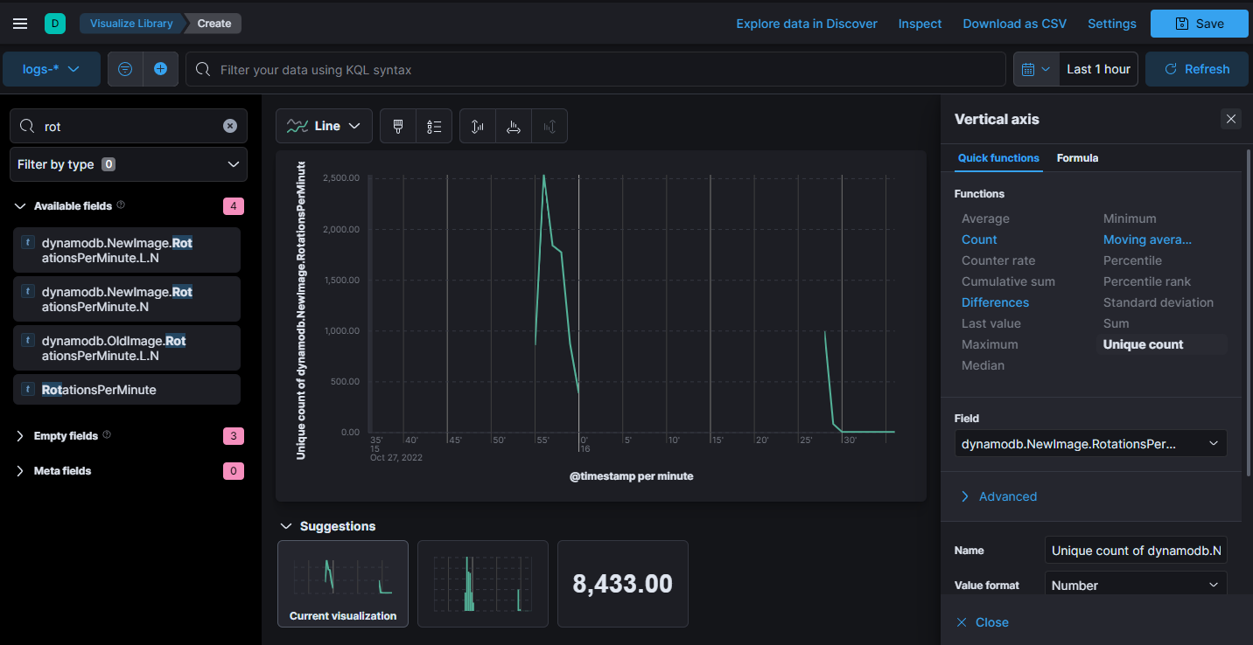The width and height of the screenshot is (1253, 645).
Task: Select the Average function
Action: tap(985, 218)
